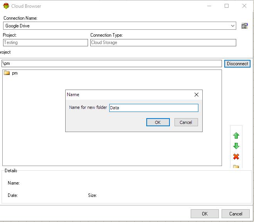Click OK at bottom of Cloud Browser

[205, 214]
